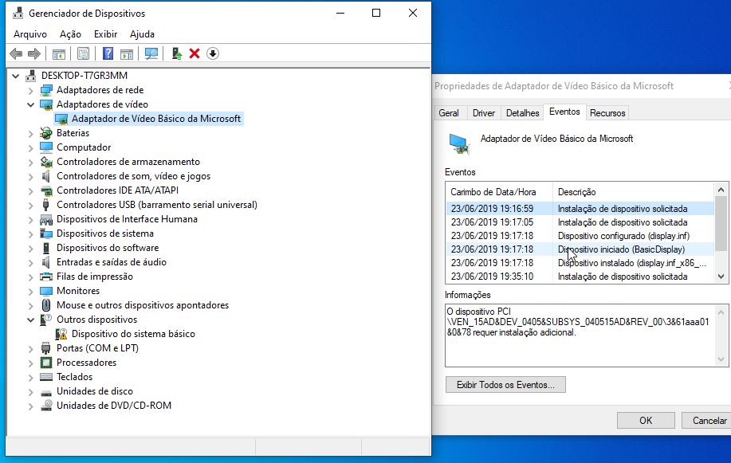This screenshot has width=731, height=463.
Task: Select the Dispositivo configurado (display.inf) event
Action: [x=580, y=236]
